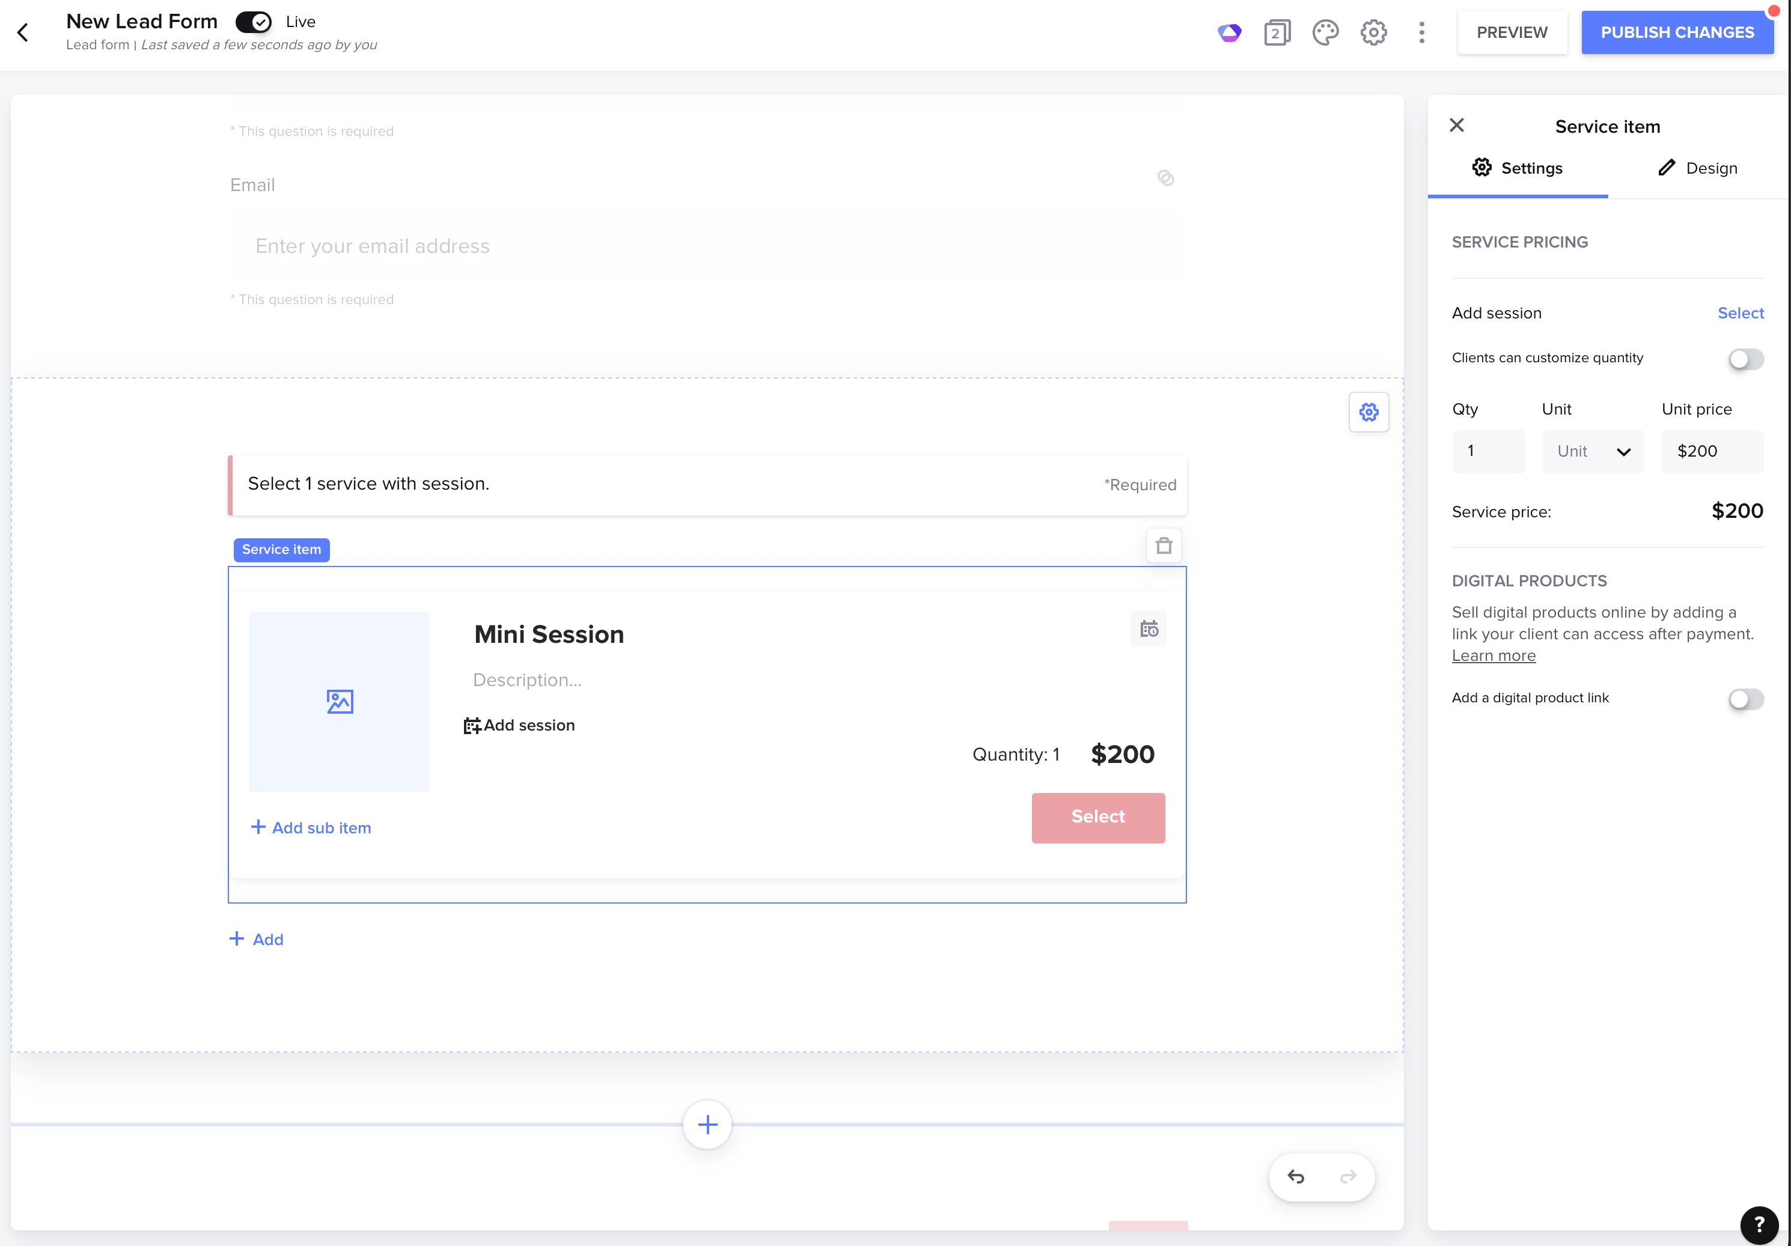Screen dimensions: 1791x1246
Task: Toggle the form Live switch
Action: click(254, 22)
